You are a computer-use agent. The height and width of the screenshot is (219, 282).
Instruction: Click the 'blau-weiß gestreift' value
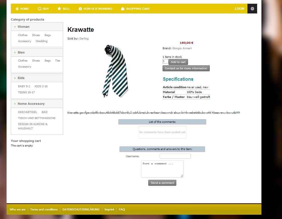coord(198,97)
